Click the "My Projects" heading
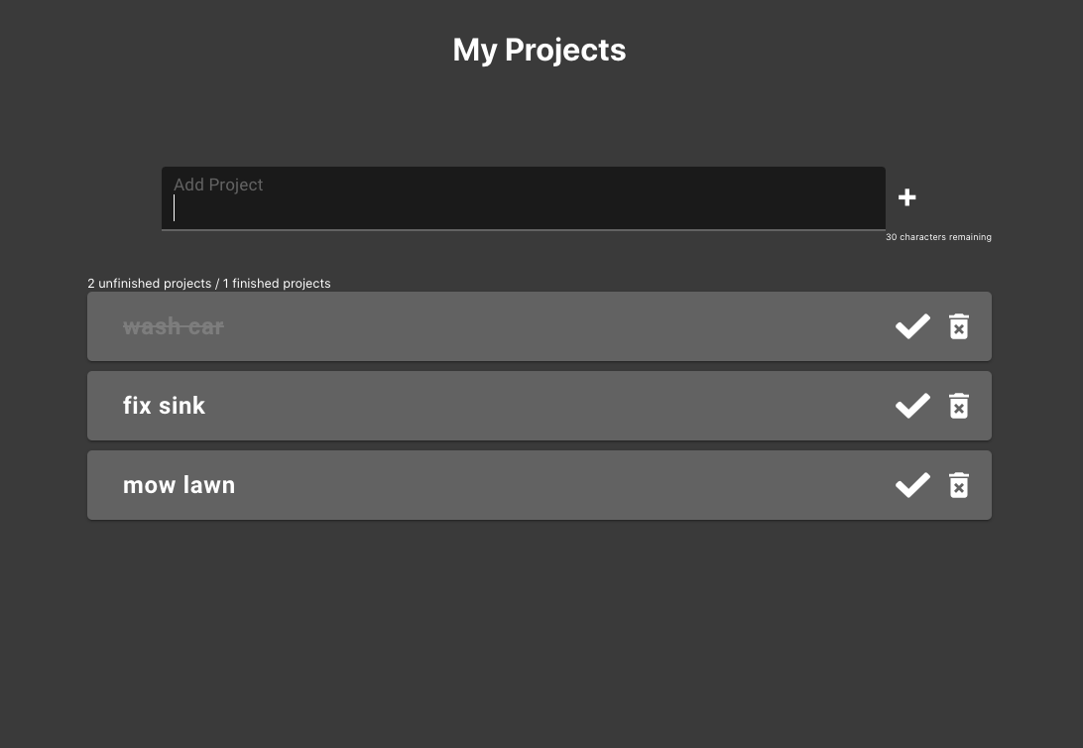1083x748 pixels. [540, 50]
